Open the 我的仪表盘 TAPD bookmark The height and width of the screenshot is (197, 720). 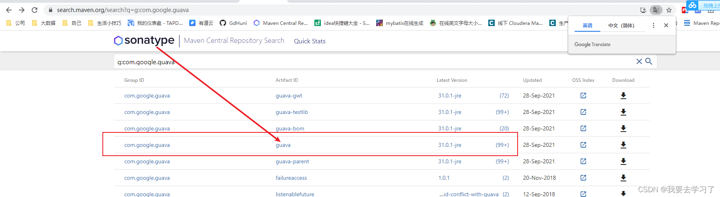(155, 23)
